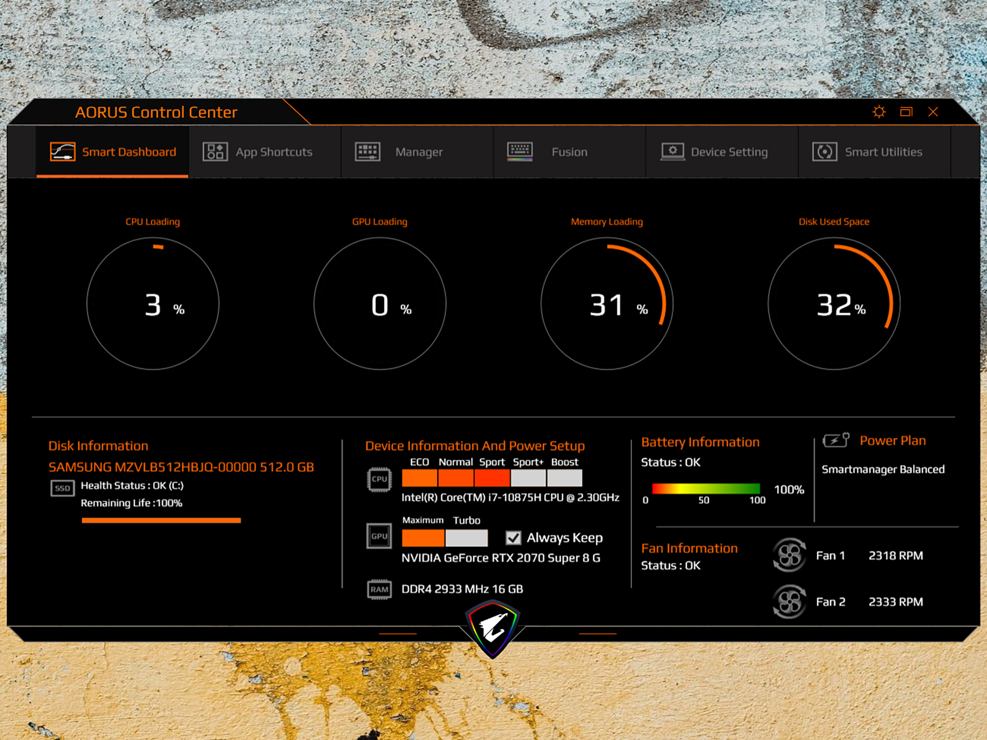The width and height of the screenshot is (987, 740).
Task: Click the GPU chip icon
Action: (x=379, y=536)
